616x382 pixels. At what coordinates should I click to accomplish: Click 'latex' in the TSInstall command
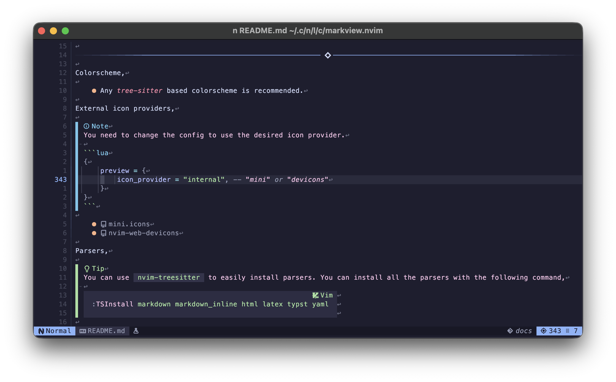pos(273,304)
